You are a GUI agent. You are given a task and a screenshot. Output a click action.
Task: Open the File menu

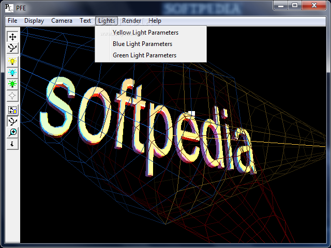click(x=12, y=21)
